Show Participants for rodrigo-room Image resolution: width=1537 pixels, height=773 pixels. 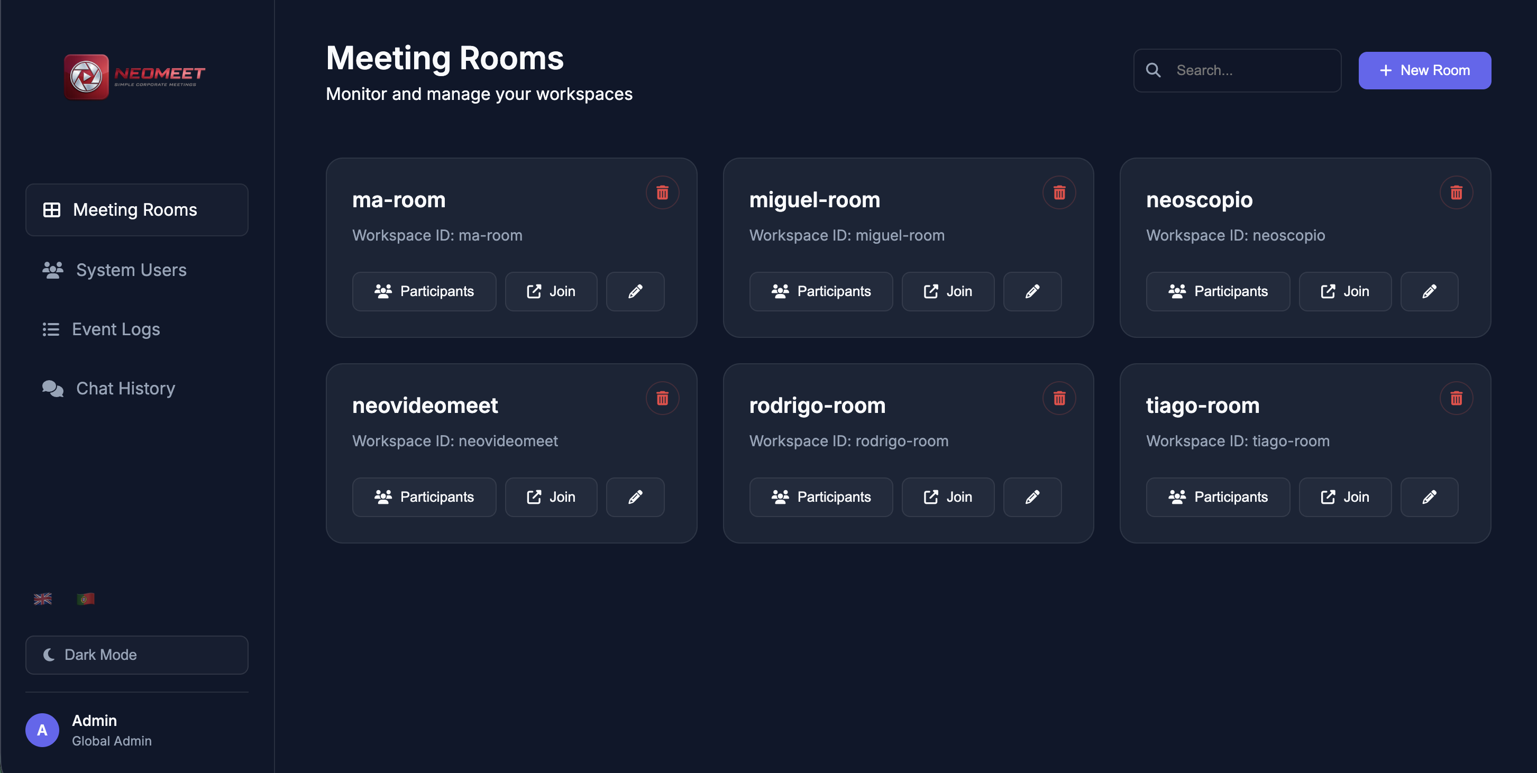coord(821,497)
